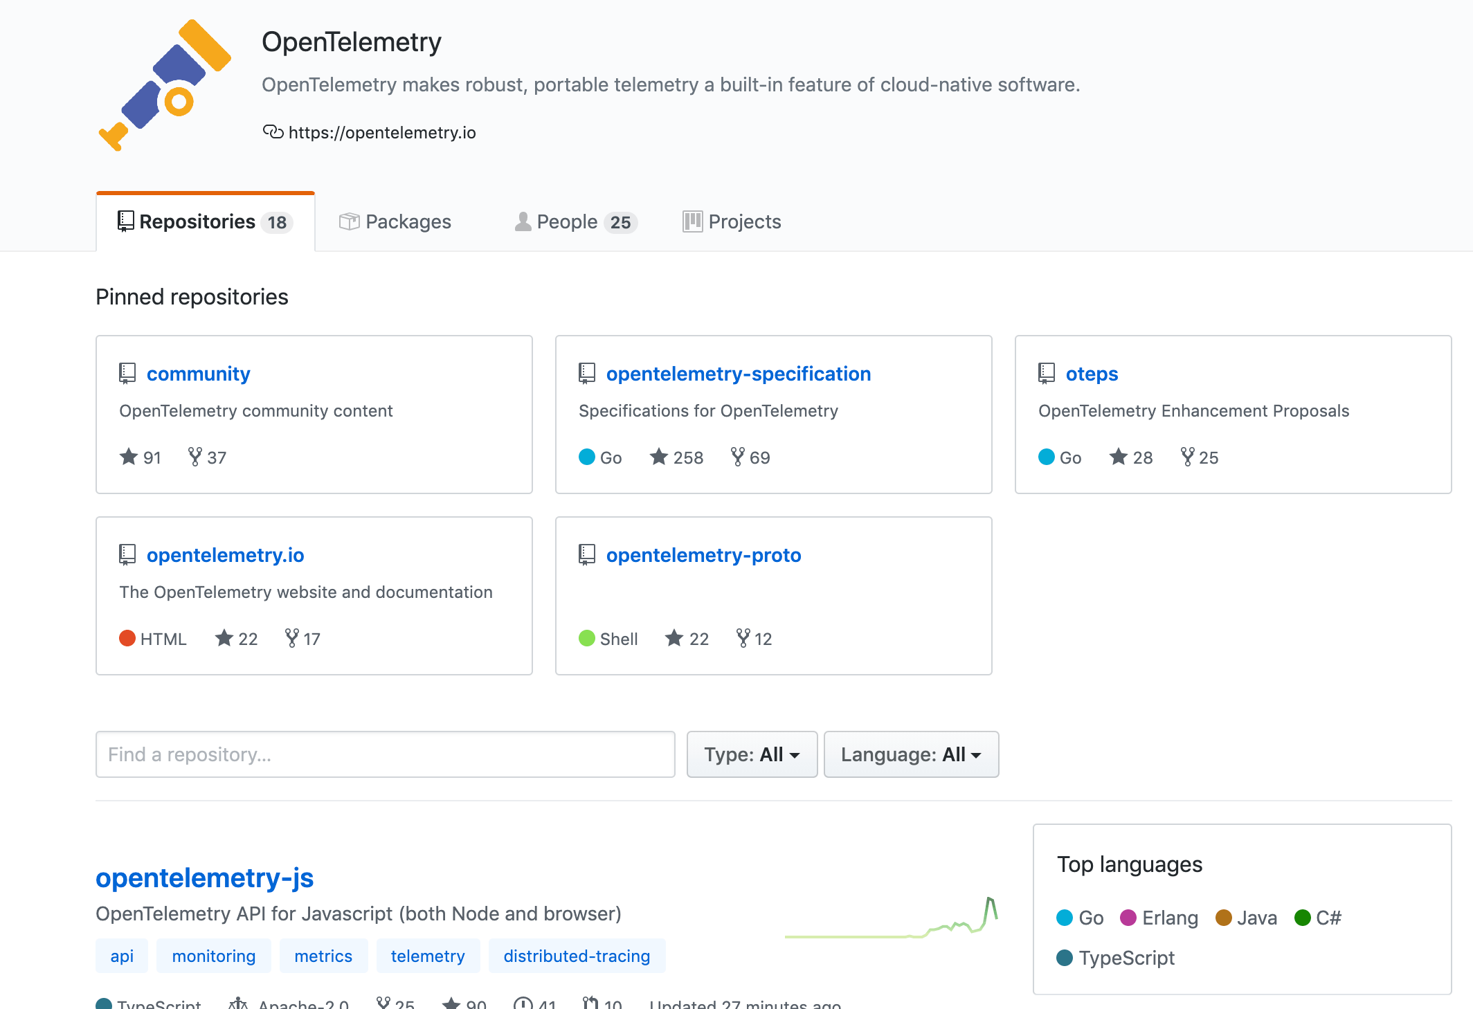Expand the Language: All dropdown
This screenshot has height=1009, width=1473.
point(912,754)
